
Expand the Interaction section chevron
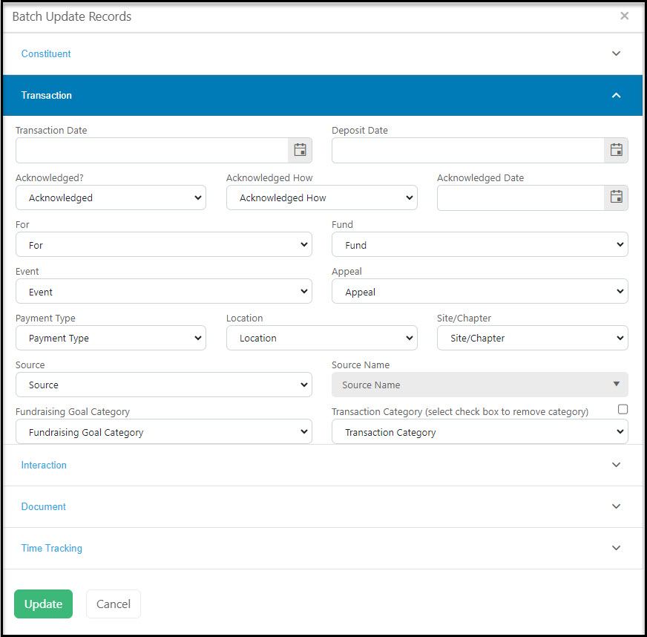pyautogui.click(x=616, y=465)
